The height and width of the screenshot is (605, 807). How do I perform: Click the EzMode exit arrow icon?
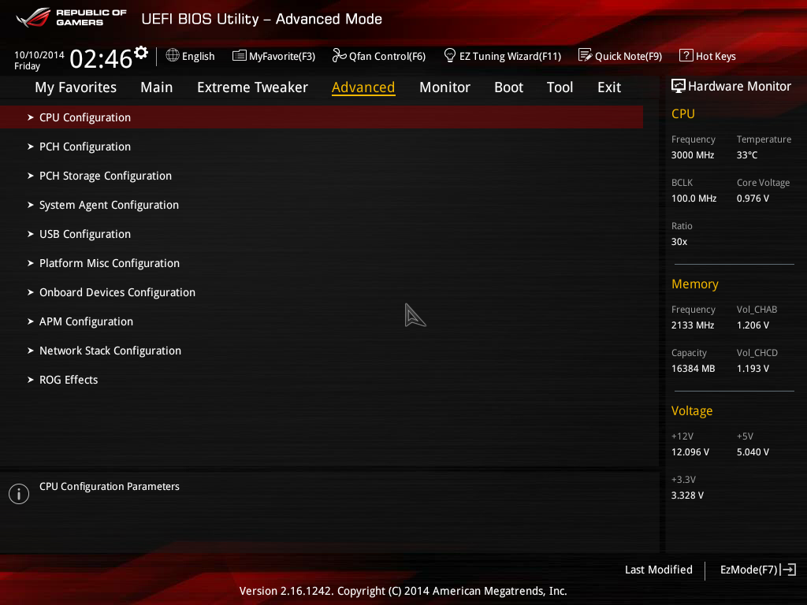[x=788, y=570]
